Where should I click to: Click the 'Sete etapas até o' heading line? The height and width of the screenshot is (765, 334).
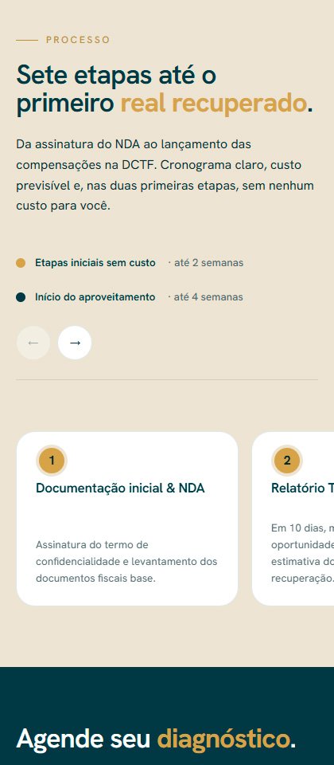click(x=116, y=75)
